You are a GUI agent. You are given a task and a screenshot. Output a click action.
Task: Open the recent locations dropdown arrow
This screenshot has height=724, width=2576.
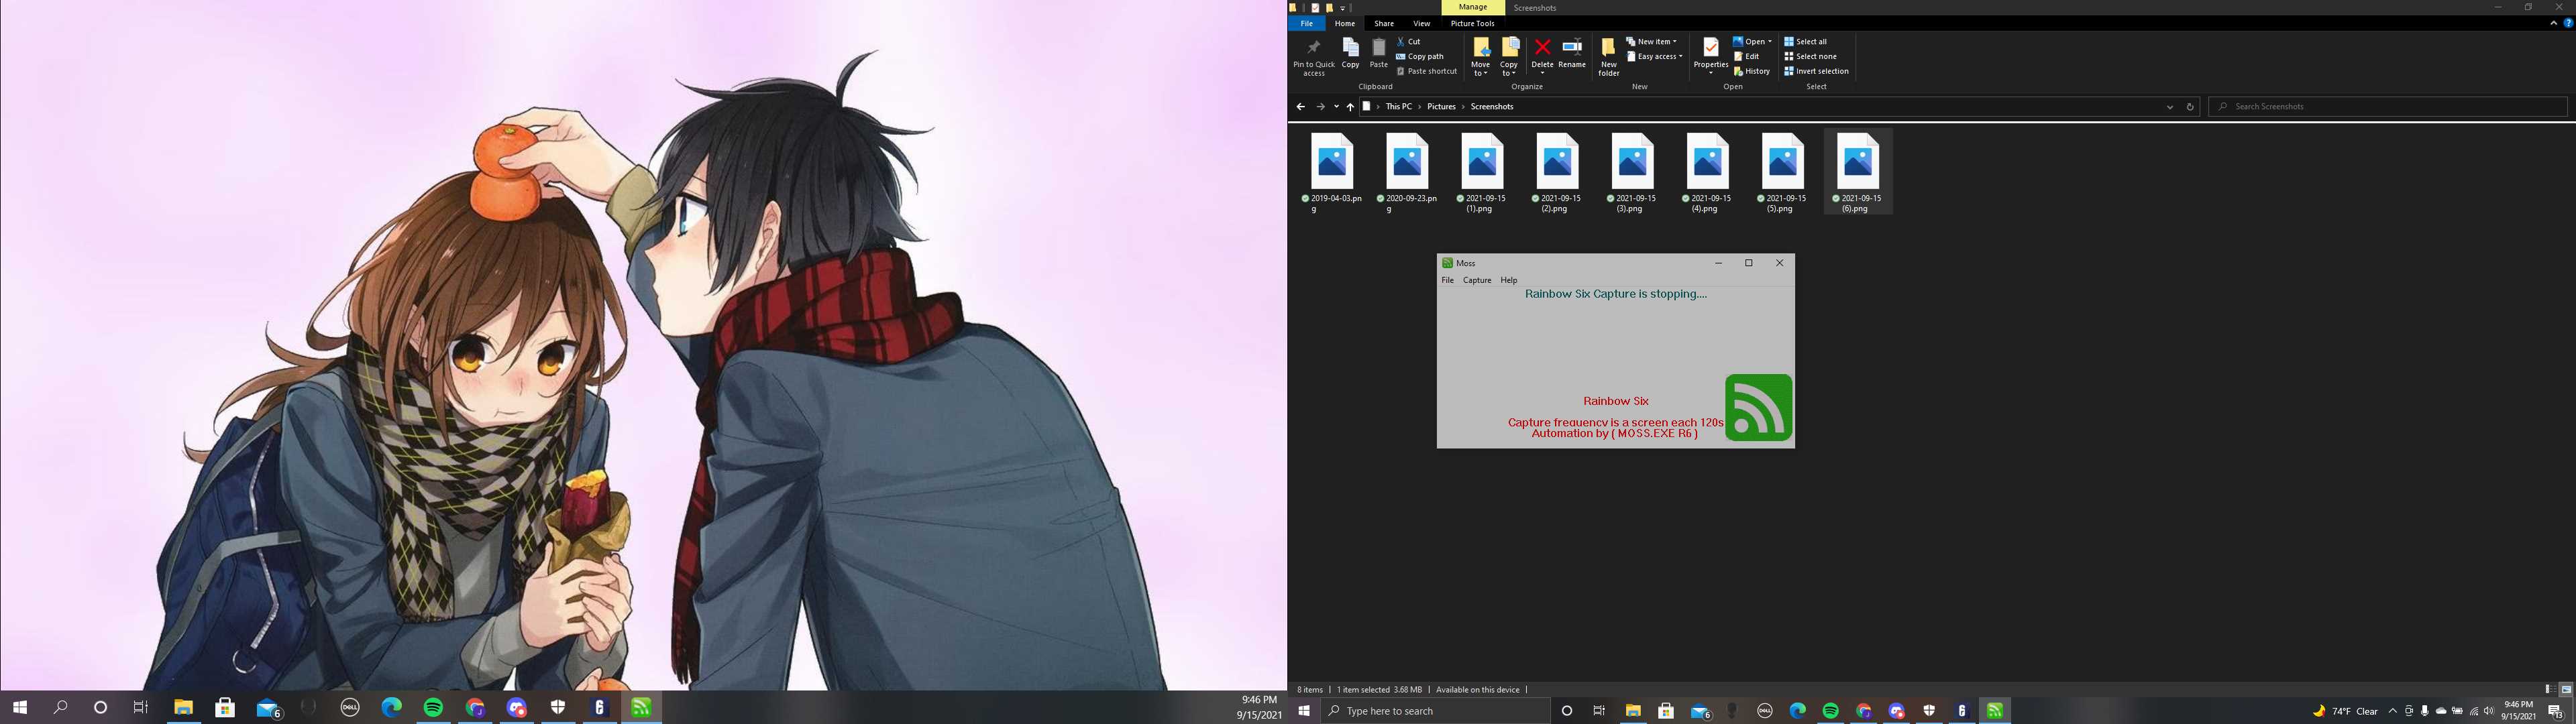[x=1336, y=107]
